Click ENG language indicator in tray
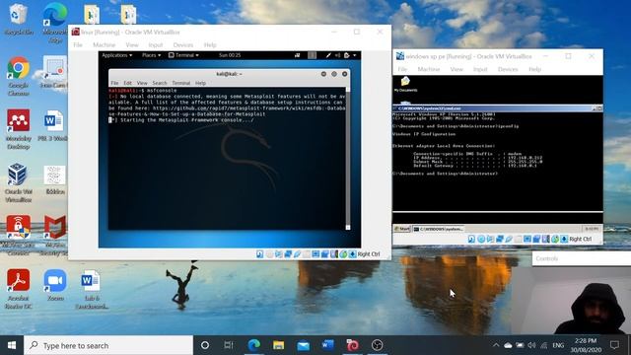 coord(558,345)
